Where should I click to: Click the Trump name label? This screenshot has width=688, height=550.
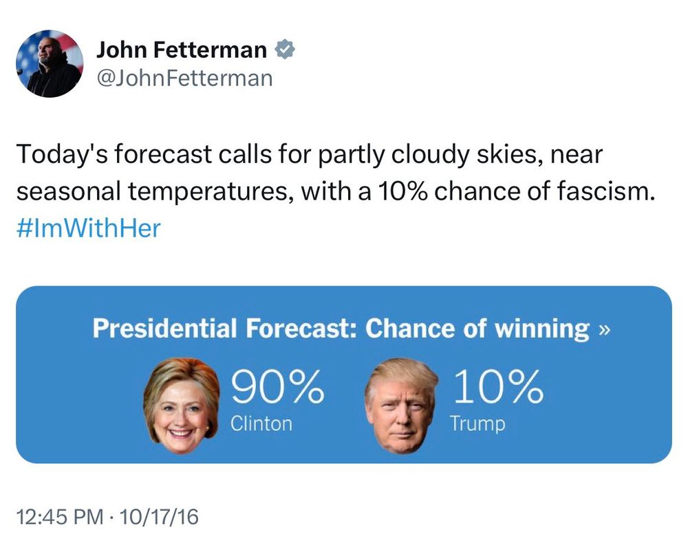(x=477, y=423)
